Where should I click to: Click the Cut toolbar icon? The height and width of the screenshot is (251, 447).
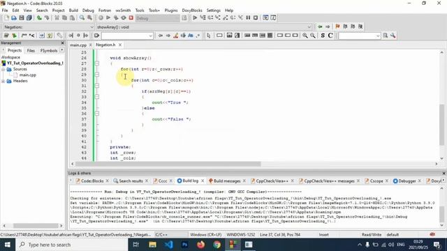tap(57, 18)
